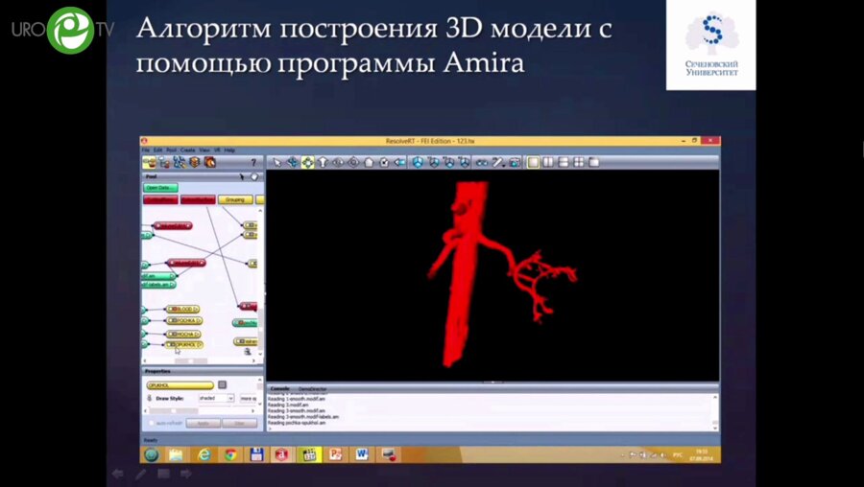Open the Help menu
The image size is (864, 487).
click(x=229, y=150)
